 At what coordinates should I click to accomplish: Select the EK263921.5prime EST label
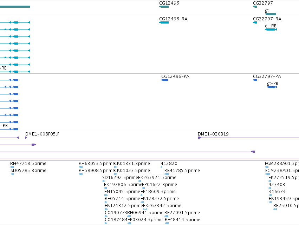(x=157, y=178)
